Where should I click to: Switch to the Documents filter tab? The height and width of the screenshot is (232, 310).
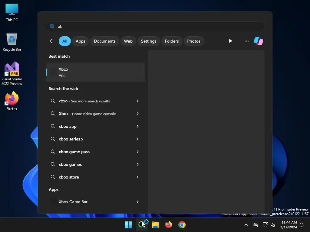tap(104, 41)
